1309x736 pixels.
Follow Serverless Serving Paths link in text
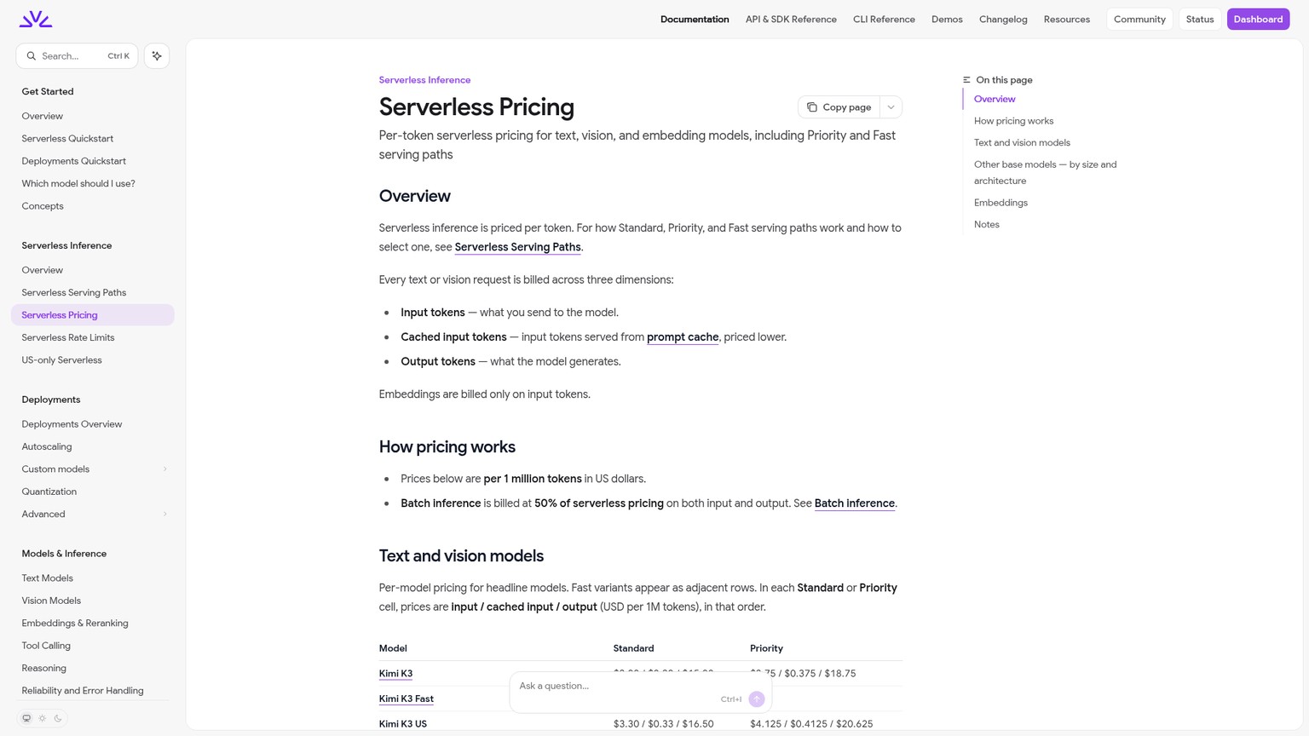click(x=518, y=247)
